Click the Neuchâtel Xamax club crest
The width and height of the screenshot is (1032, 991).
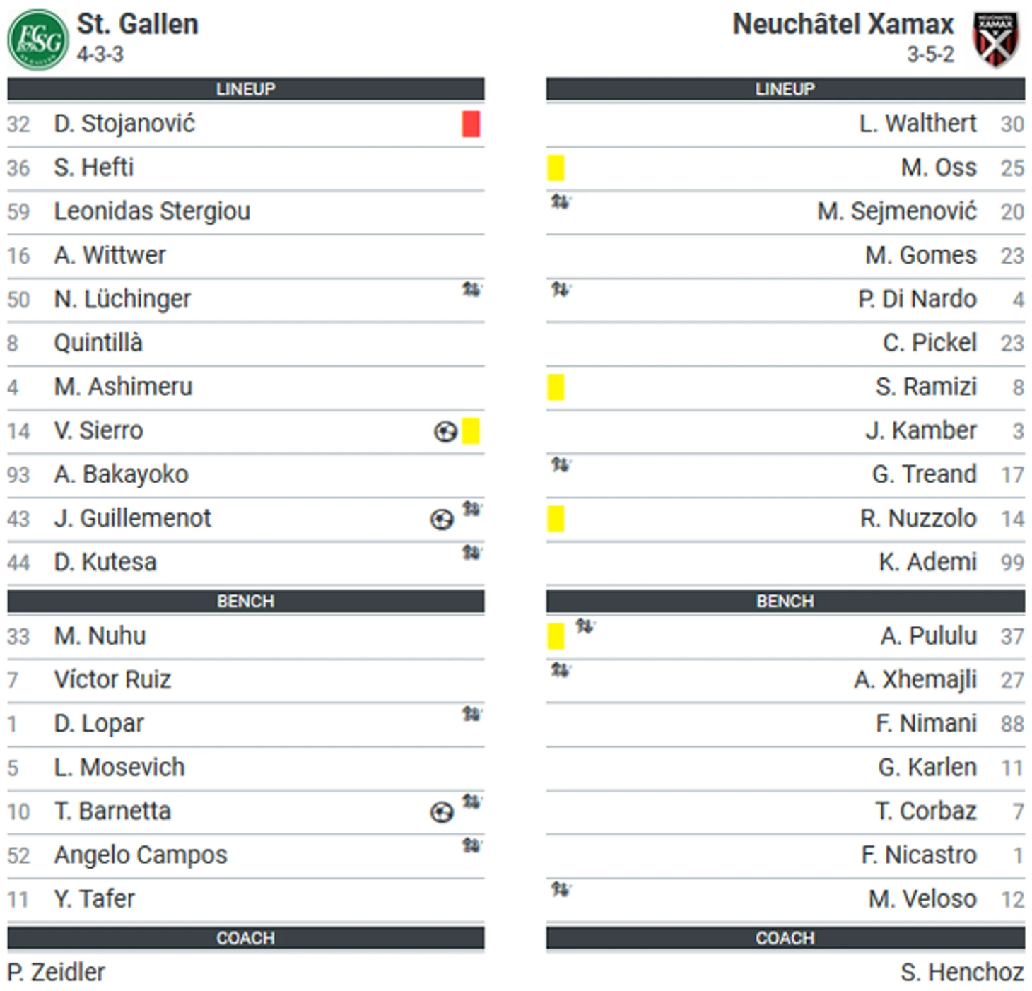point(995,40)
